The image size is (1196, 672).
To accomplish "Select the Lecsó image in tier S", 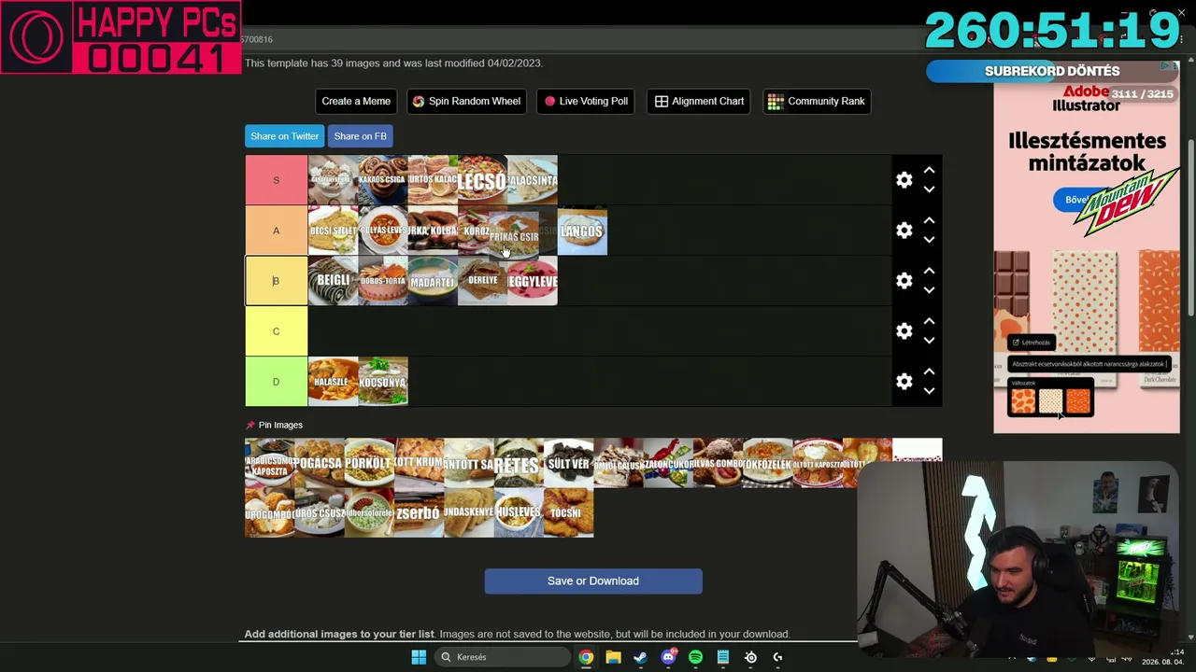I will pos(482,180).
